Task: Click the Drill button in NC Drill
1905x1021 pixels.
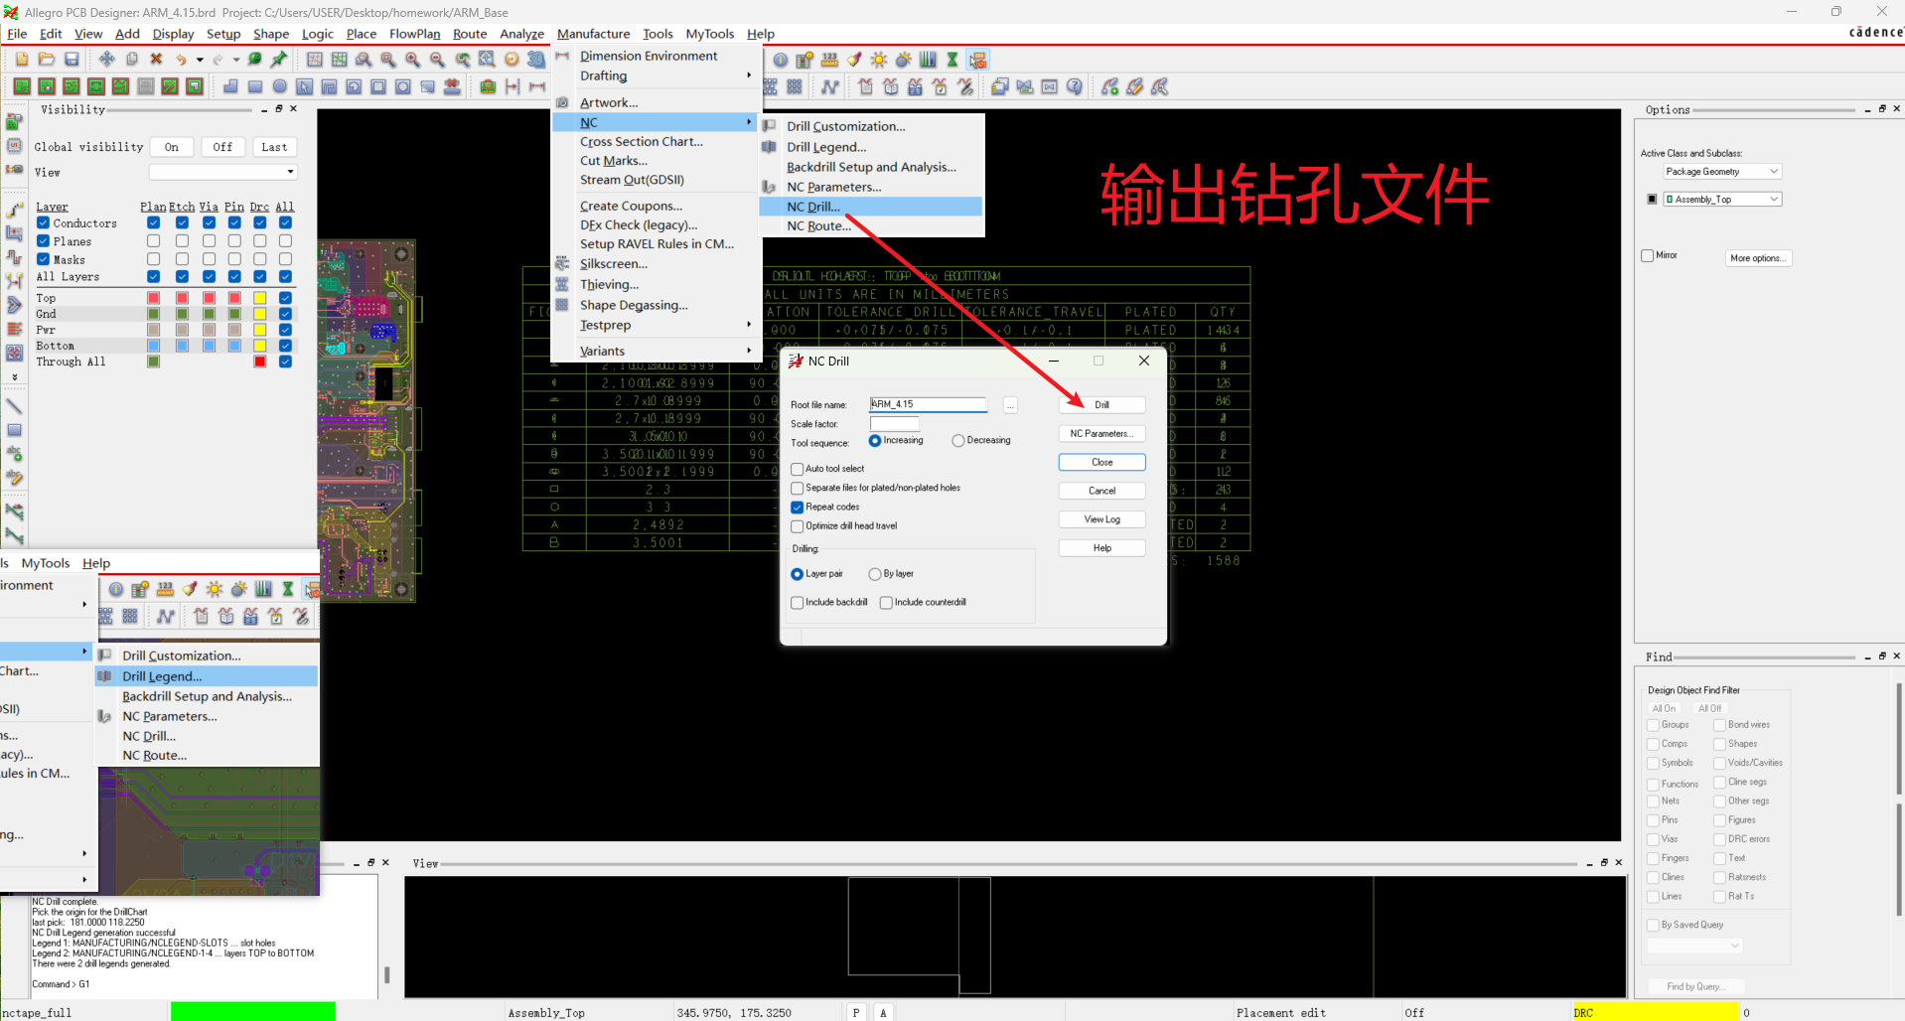Action: (1101, 405)
